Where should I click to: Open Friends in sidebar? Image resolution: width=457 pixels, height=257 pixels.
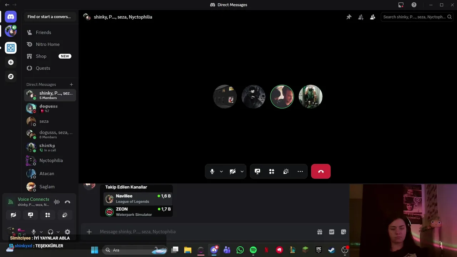point(50,32)
